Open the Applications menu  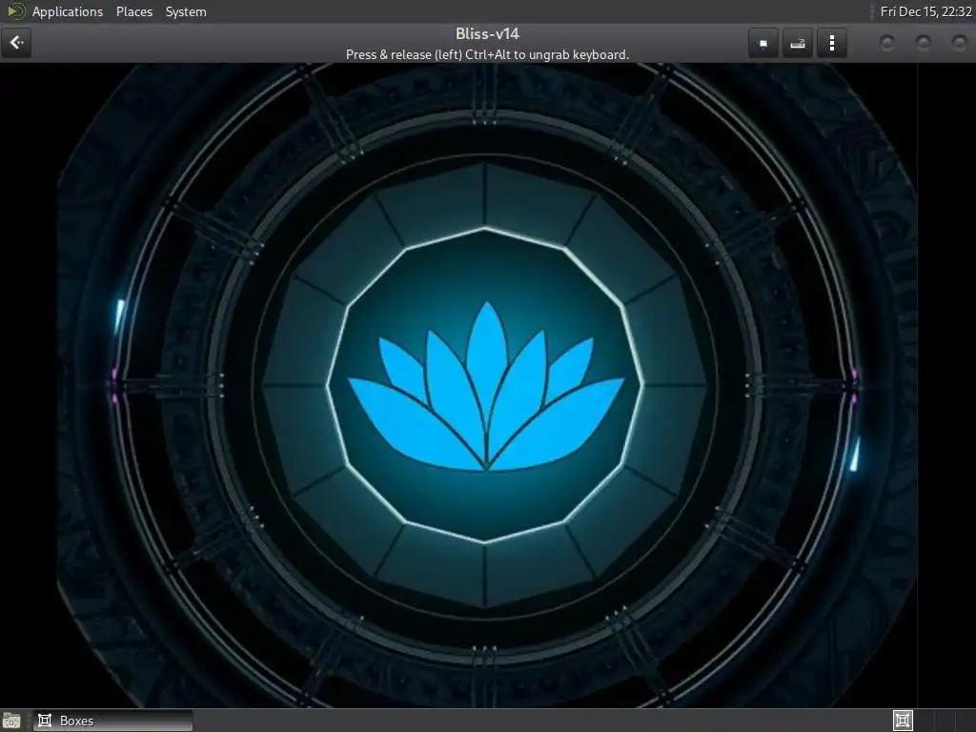pos(68,11)
